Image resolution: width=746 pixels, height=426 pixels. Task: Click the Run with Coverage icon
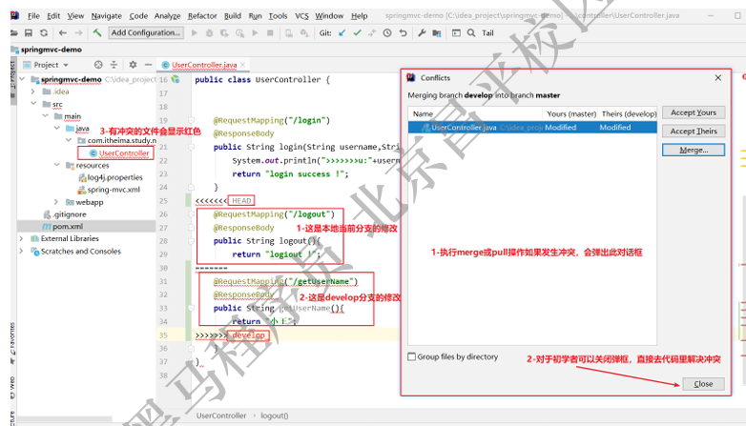[x=224, y=32]
